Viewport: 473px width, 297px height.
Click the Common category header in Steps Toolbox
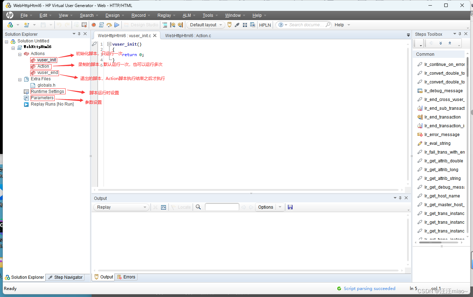click(439, 54)
